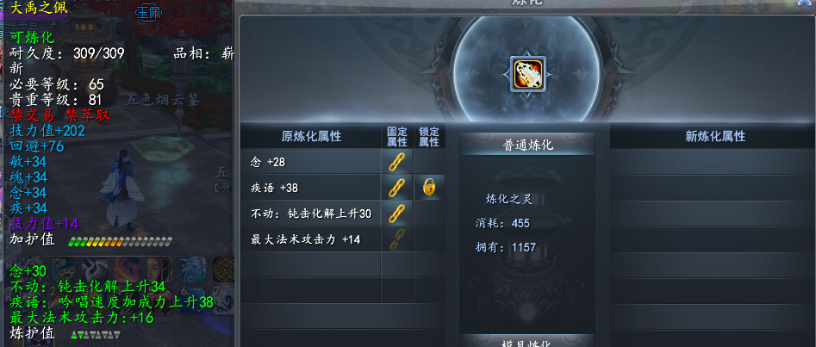This screenshot has height=347, width=816.
Task: Click the 原炼化属性 column header
Action: point(311,136)
